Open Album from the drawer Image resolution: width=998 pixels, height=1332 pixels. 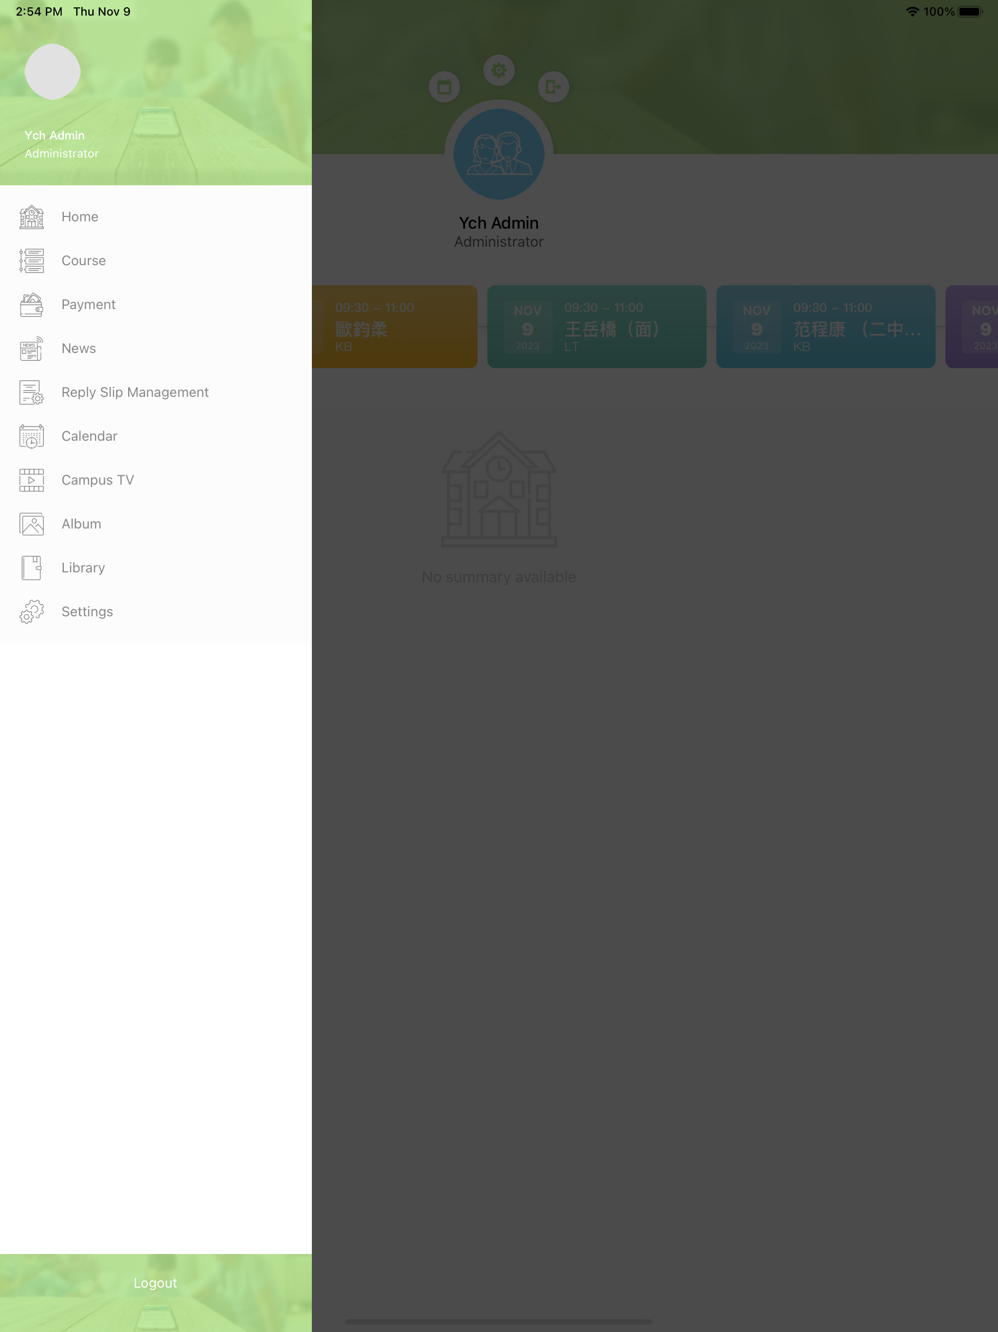coord(156,524)
